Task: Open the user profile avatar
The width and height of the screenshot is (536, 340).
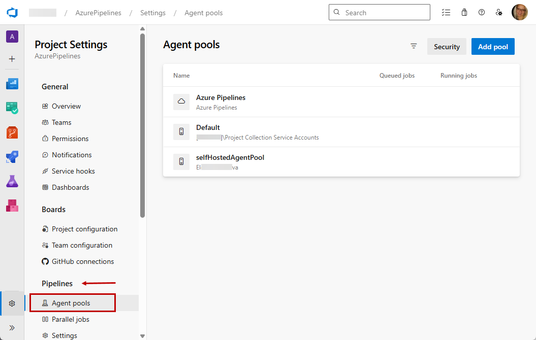Action: pos(520,12)
